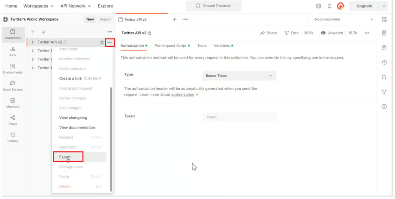Viewport: 395px width, 199px height.
Task: Open Twitter API v2 collection actions ellipsis
Action: [x=110, y=42]
